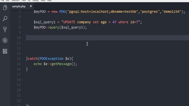Open the Help menu

pos(49,1)
